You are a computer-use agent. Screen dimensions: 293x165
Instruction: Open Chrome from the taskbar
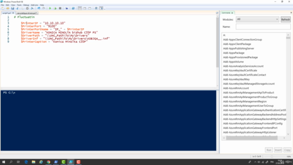(49, 162)
